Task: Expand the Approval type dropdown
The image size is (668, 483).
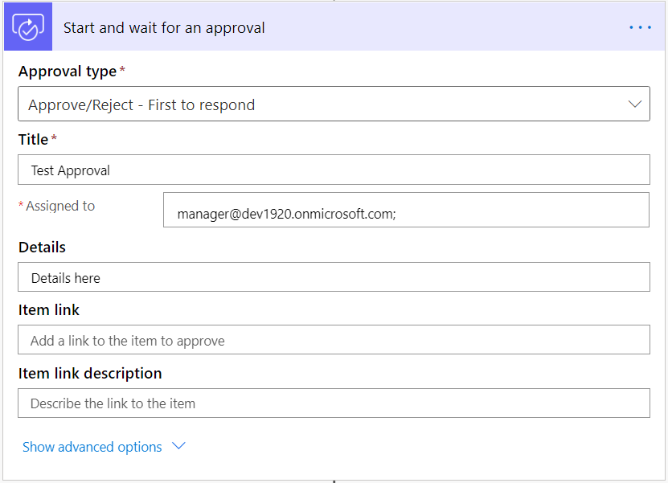Action: click(x=334, y=104)
